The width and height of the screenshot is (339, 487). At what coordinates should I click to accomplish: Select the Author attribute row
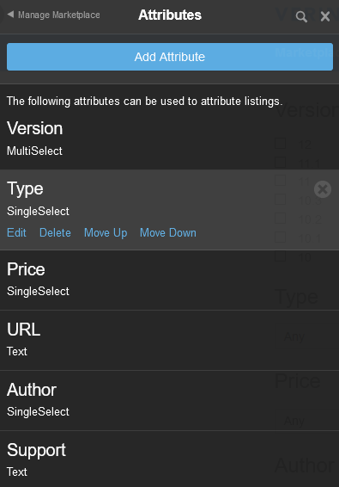click(x=170, y=401)
